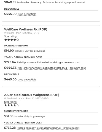102x132 pixels.
Task: Click the UnitedHealthcare Plan ID S5921-387-0 text
Action: tap(37, 98)
